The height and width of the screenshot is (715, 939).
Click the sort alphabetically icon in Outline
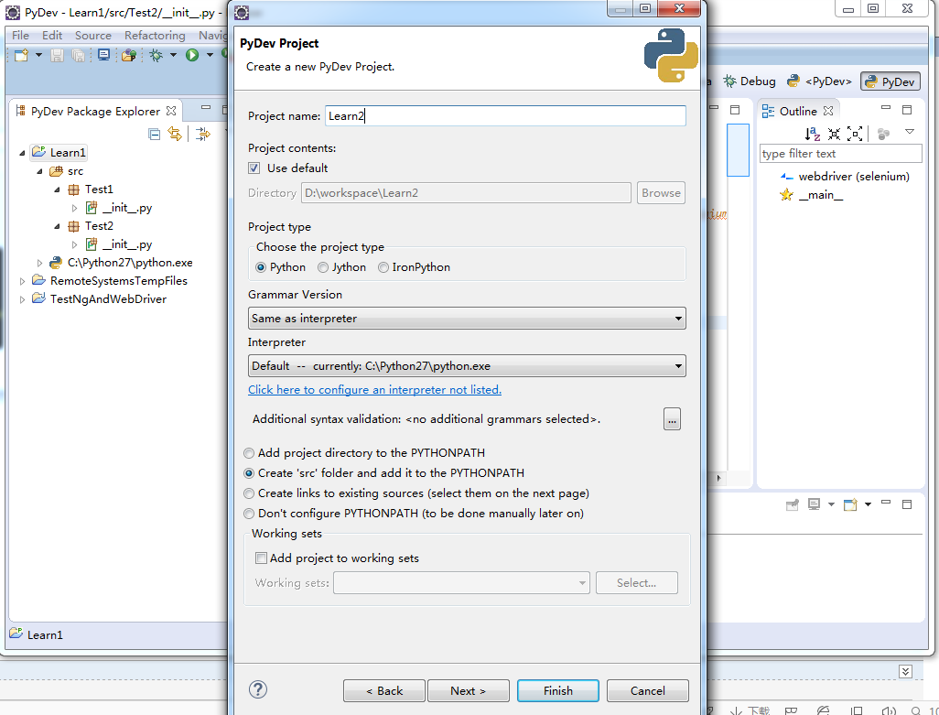812,134
